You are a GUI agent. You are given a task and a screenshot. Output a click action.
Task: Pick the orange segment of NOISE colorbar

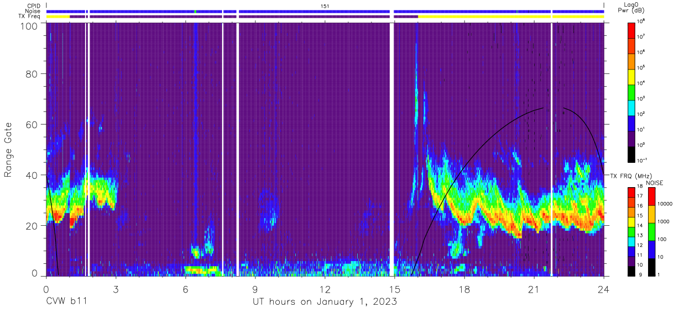(x=651, y=214)
